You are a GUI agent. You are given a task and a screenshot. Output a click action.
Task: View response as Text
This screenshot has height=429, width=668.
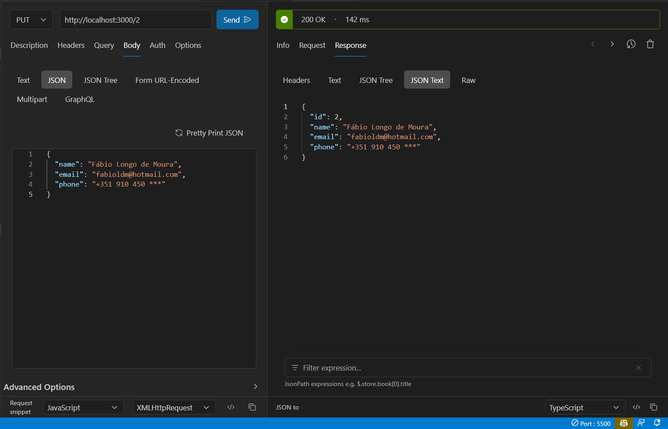(x=335, y=80)
